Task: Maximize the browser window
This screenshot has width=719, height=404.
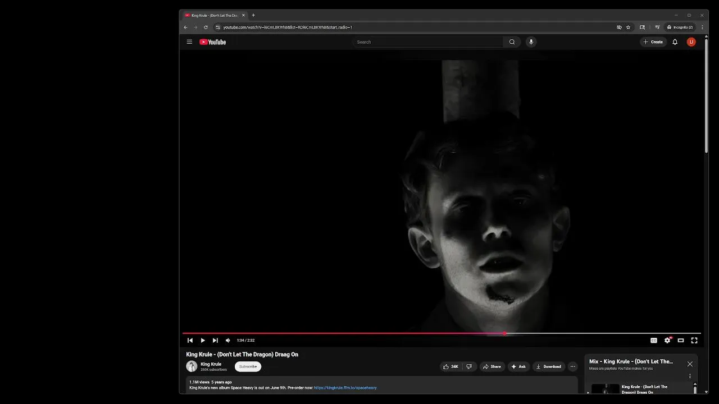Action: point(689,15)
